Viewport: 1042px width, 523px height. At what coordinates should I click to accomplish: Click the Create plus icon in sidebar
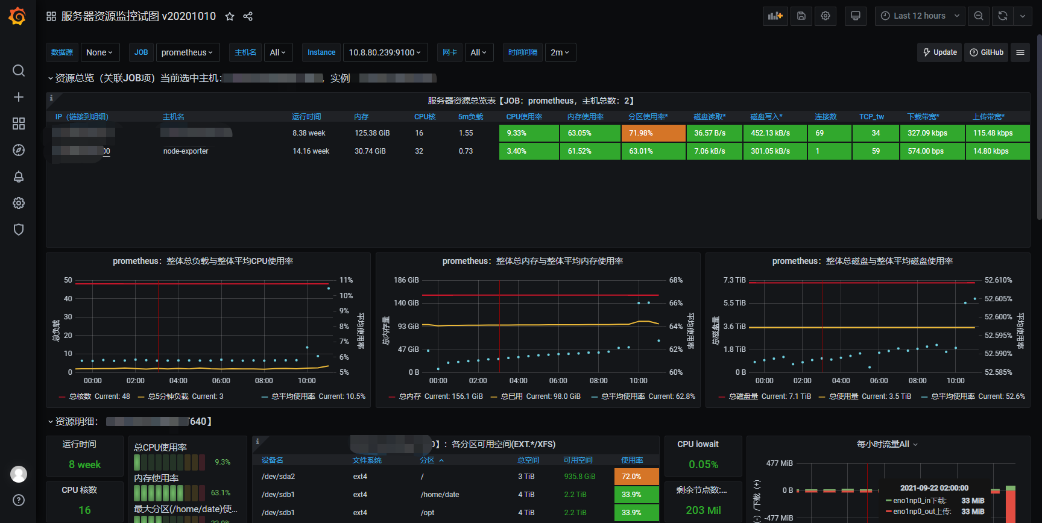click(19, 97)
